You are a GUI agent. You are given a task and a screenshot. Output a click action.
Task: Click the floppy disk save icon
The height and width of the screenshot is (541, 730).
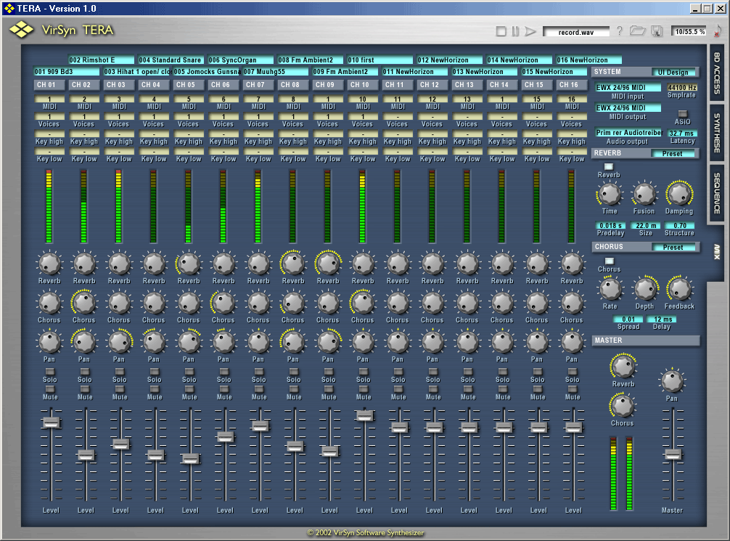point(657,31)
